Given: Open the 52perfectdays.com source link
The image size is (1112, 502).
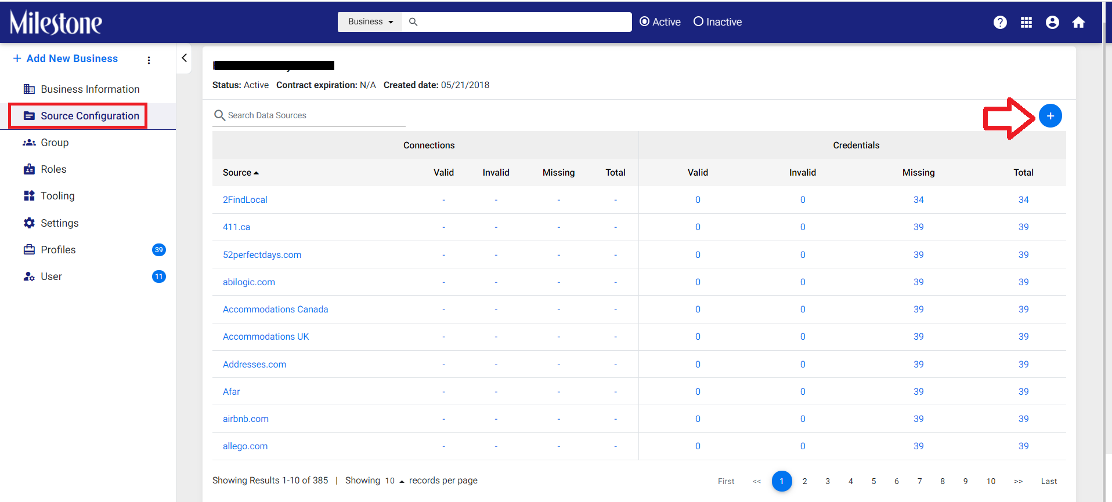Looking at the screenshot, I should 262,255.
